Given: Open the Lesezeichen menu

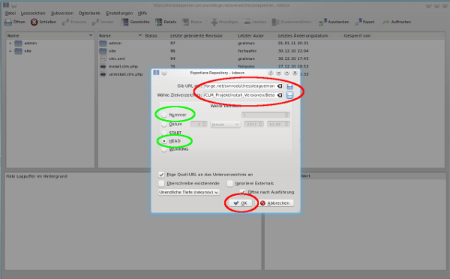Looking at the screenshot, I should [x=33, y=13].
